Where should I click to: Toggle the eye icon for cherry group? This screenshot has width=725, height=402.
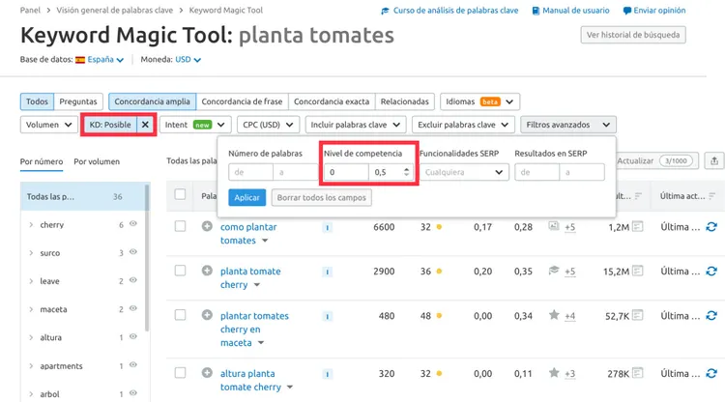coord(133,224)
